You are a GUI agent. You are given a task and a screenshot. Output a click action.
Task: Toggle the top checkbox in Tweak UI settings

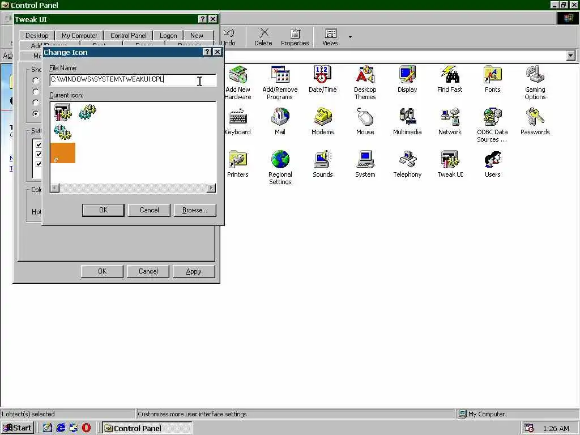[39, 144]
